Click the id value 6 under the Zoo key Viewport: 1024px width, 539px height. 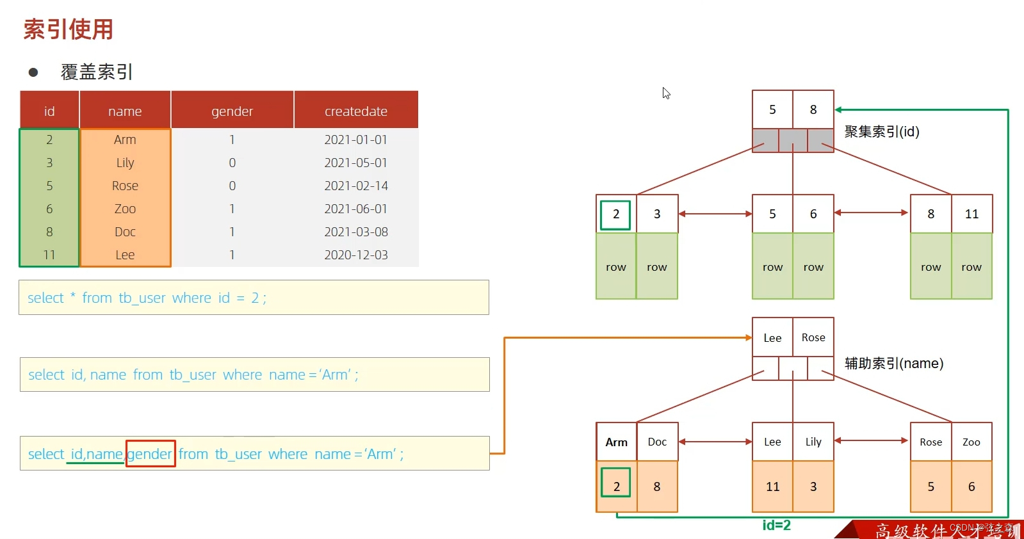coord(971,487)
